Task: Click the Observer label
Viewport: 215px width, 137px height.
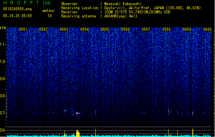Action: click(x=69, y=4)
